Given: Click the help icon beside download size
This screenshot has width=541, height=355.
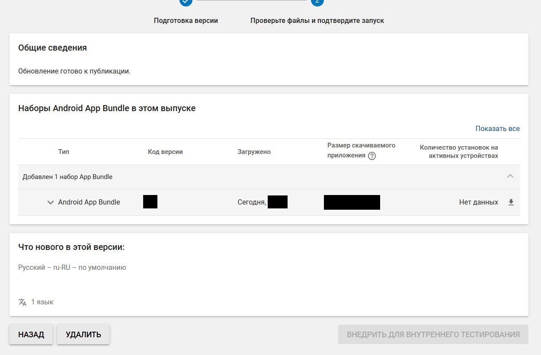Looking at the screenshot, I should [x=372, y=156].
